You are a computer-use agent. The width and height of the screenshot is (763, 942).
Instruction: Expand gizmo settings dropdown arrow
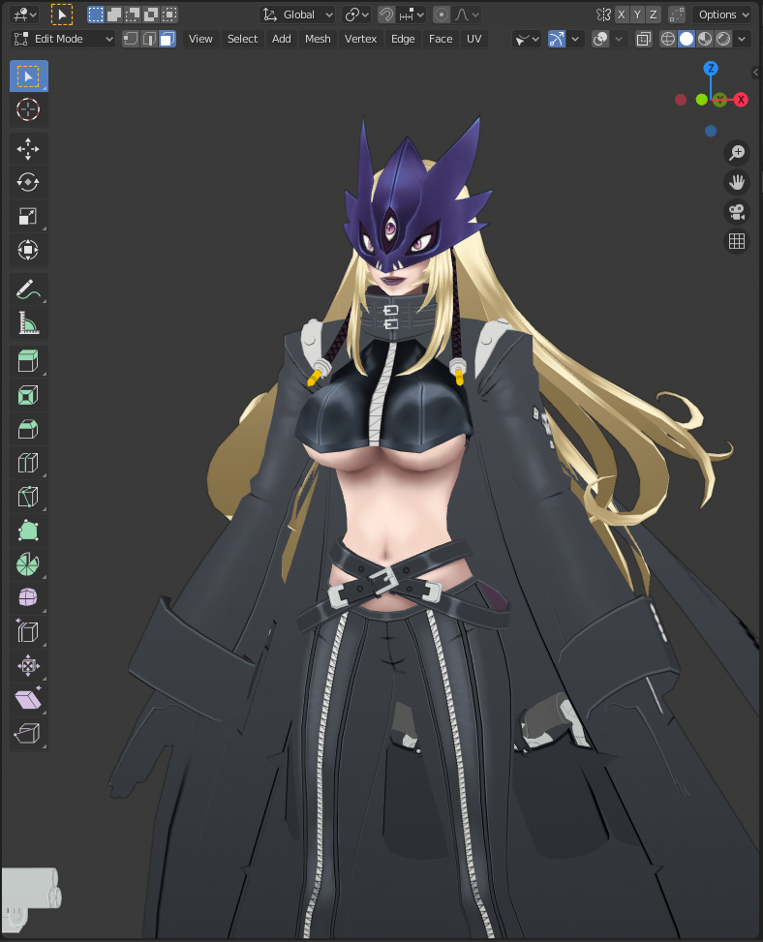[x=575, y=39]
